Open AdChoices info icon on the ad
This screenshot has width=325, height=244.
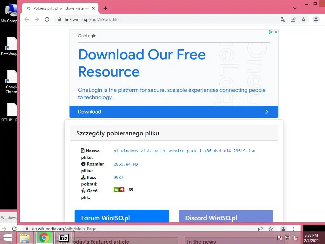click(270, 32)
